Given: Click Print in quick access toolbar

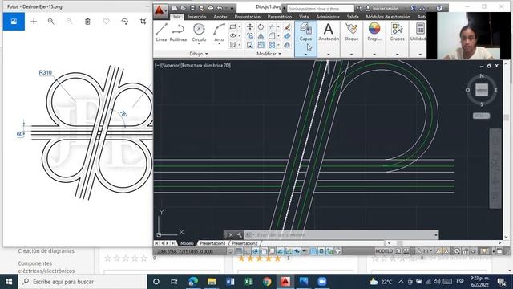Looking at the screenshot, I should pos(210,8).
